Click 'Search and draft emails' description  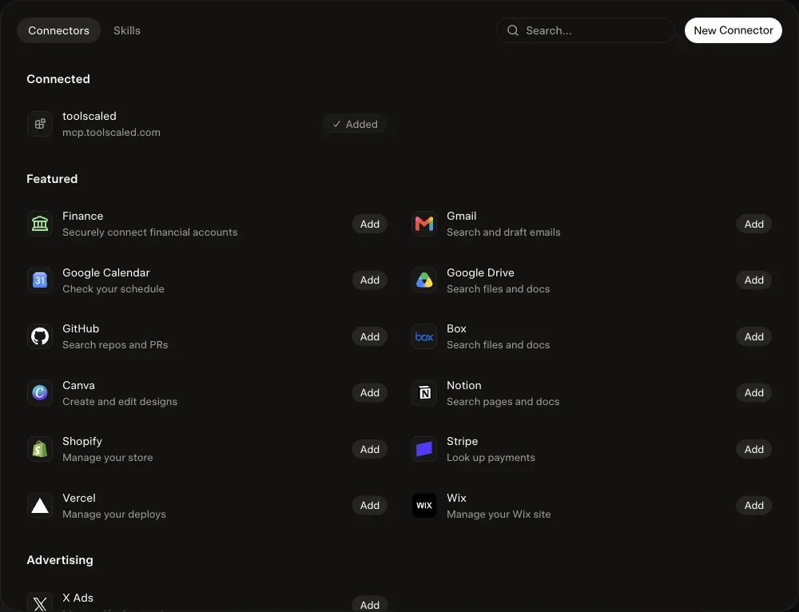pyautogui.click(x=503, y=232)
